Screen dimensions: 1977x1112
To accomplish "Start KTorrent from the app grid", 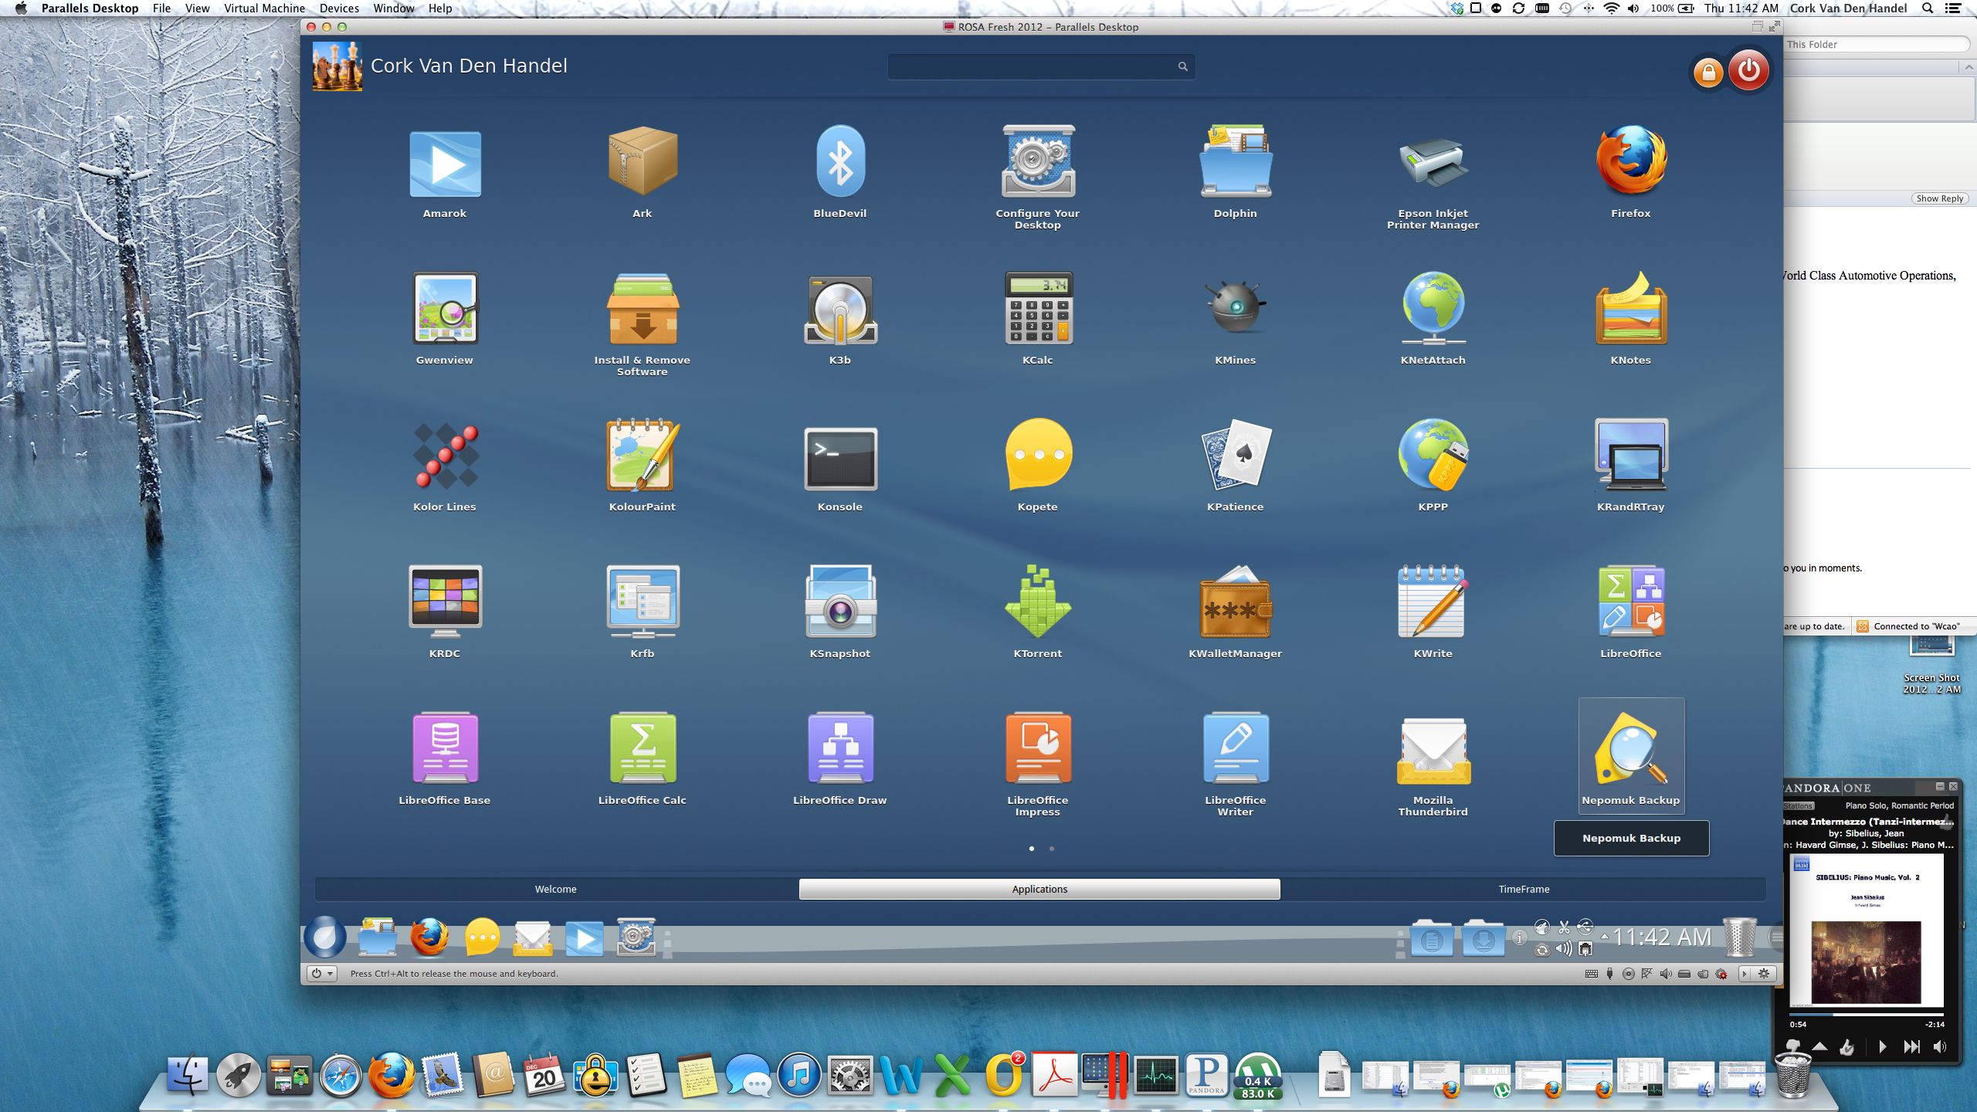I will click(x=1037, y=602).
